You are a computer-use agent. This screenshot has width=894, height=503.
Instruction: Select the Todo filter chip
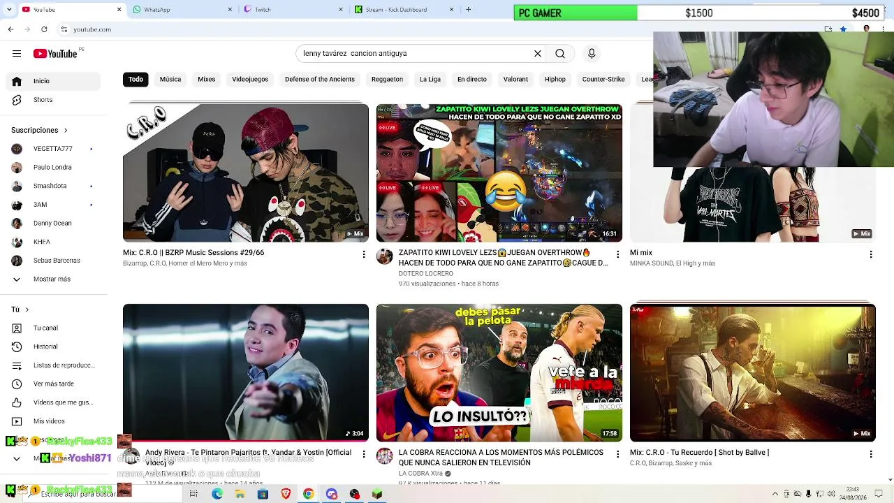tap(135, 80)
